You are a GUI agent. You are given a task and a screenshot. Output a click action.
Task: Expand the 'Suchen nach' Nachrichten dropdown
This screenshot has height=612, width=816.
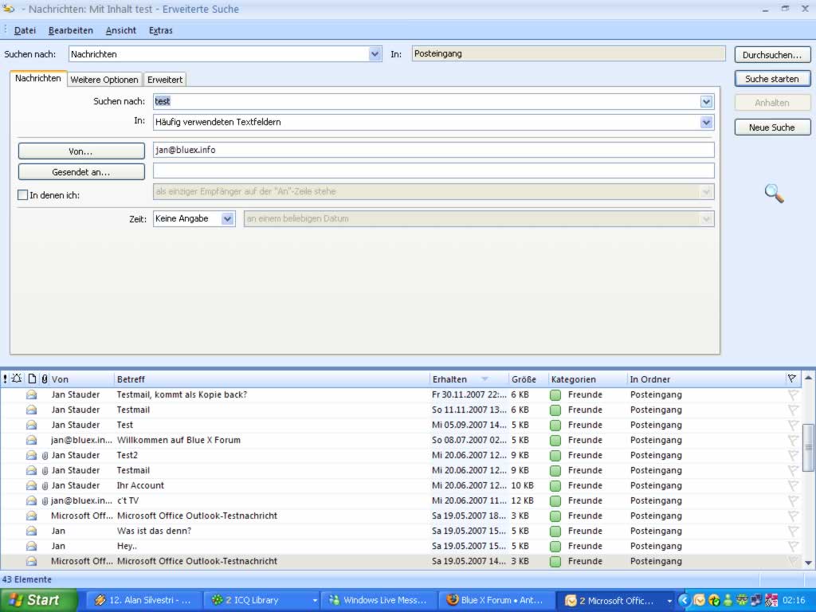point(375,54)
